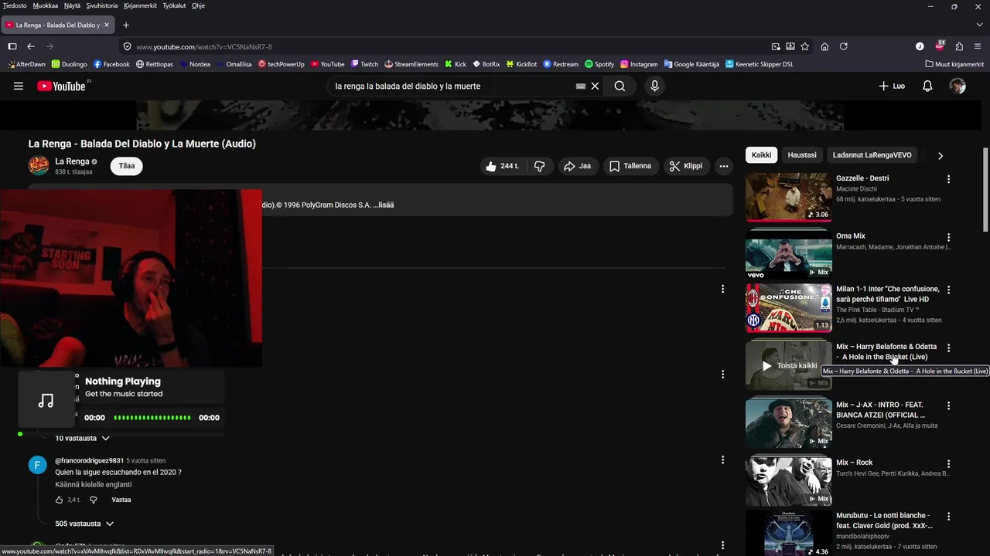Open the sidebar toggle in browser toolbar
Screen dimensions: 990x556
point(12,46)
